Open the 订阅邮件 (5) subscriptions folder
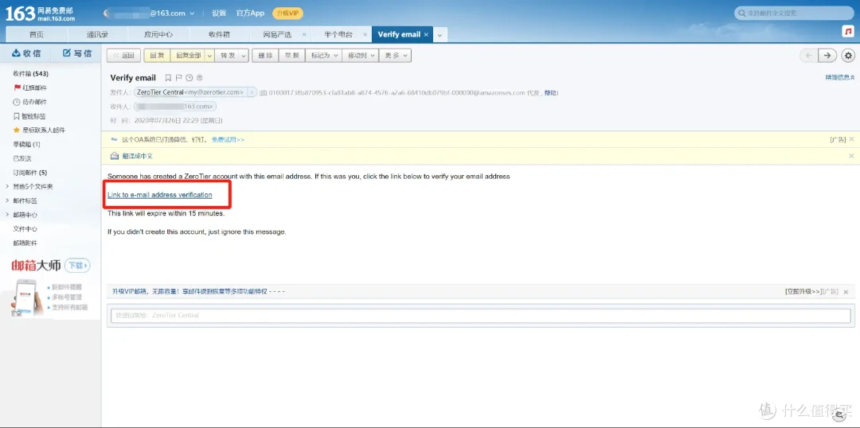860x428 pixels. [30, 173]
